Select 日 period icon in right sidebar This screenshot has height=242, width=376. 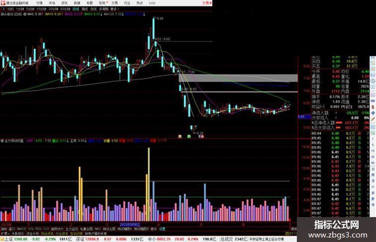tap(373, 169)
